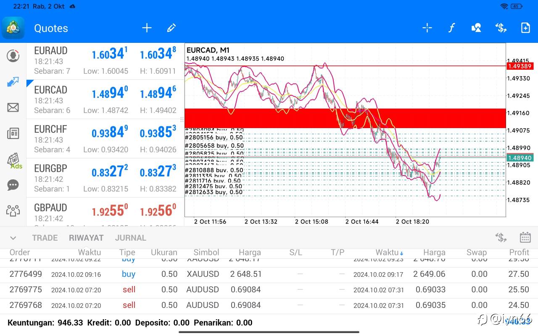Viewport: 538px width, 336px height.
Task: Sort history by Ukuran column header
Action: tap(164, 252)
